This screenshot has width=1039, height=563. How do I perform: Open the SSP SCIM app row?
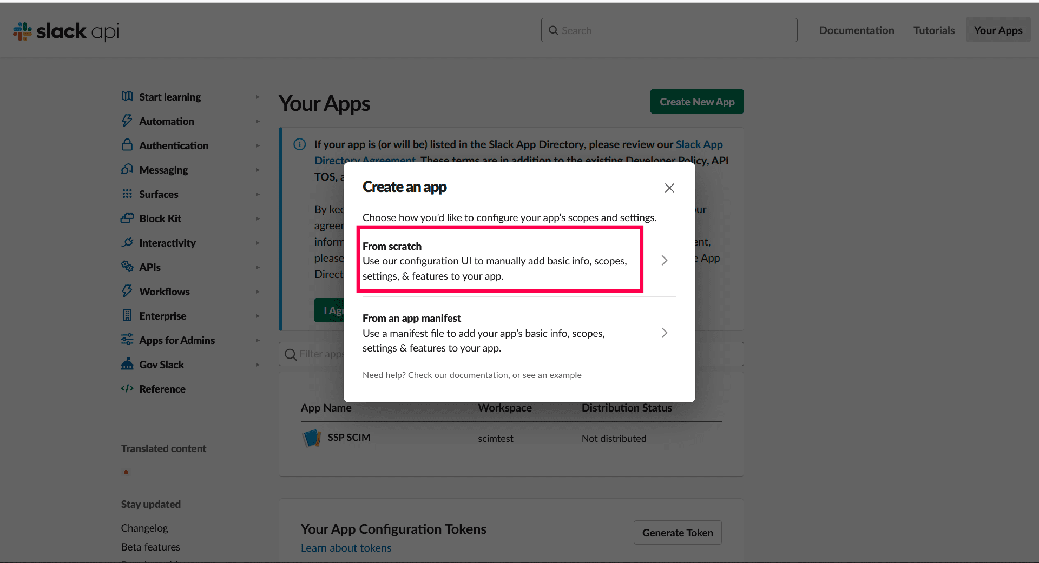click(x=511, y=438)
